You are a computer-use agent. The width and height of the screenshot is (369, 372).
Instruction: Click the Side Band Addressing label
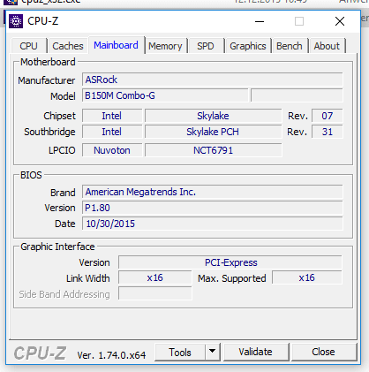[x=64, y=294]
